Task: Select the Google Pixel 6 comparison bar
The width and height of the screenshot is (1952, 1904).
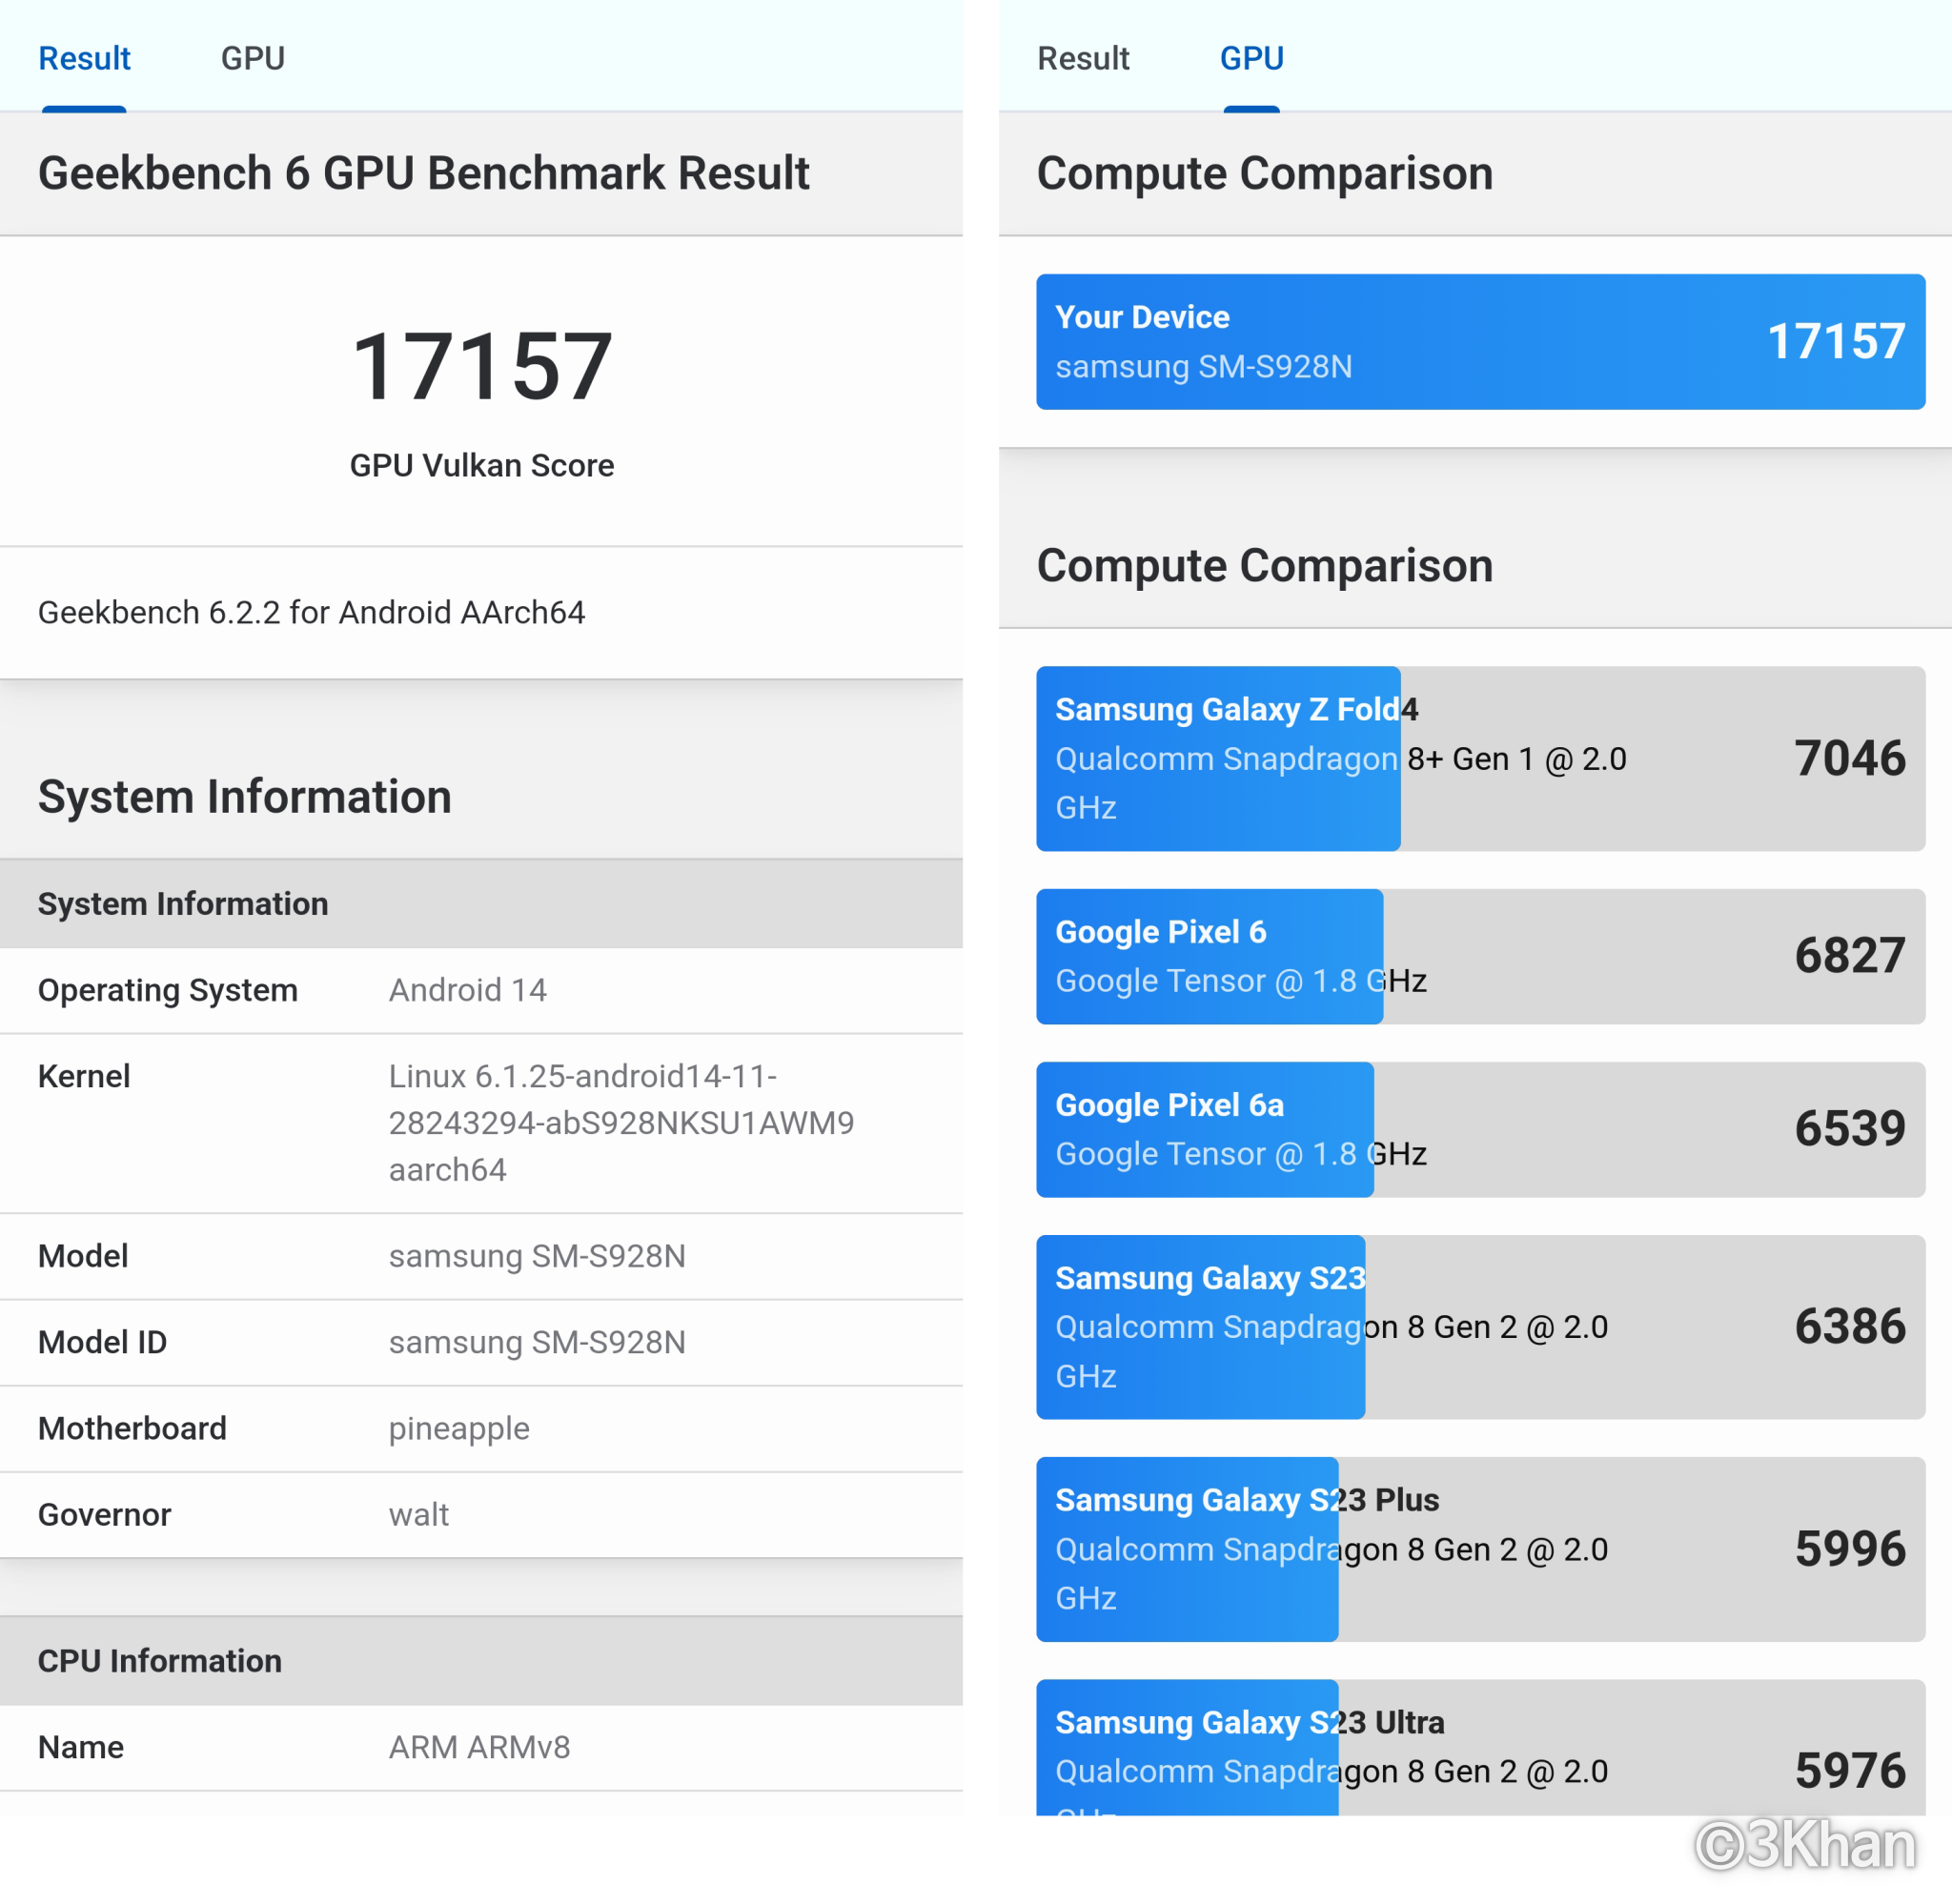Action: coord(1480,956)
